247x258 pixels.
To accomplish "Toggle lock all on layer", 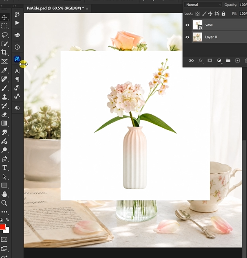I will 223,14.
